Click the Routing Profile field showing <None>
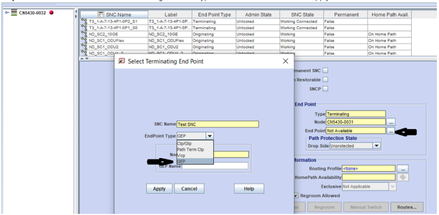 369,169
